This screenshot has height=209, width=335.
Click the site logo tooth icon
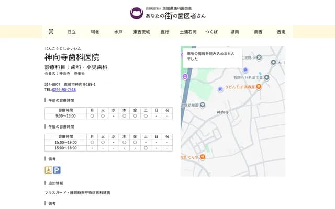coord(137,13)
